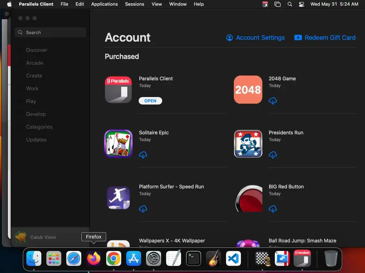Open Calub Viem account profile
This screenshot has width=365, height=273.
pyautogui.click(x=50, y=237)
